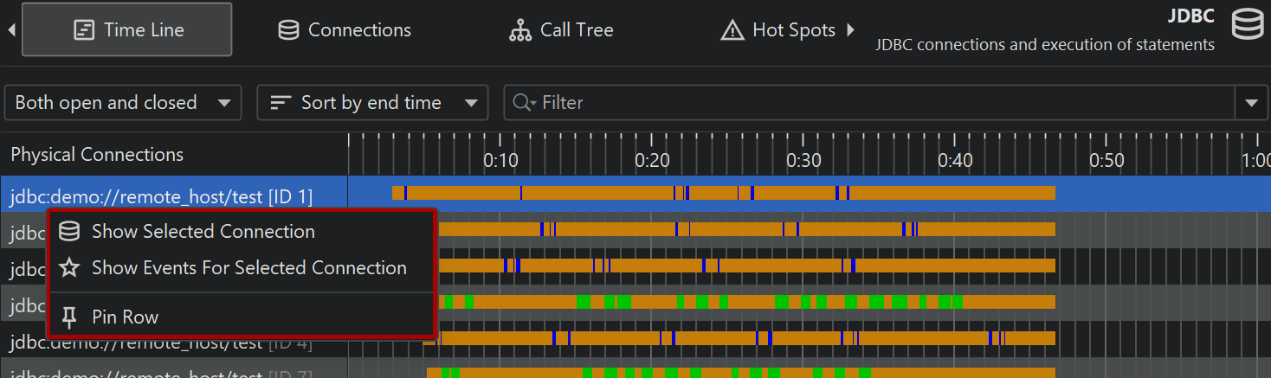Open the 'Both open and closed' dropdown

point(122,103)
